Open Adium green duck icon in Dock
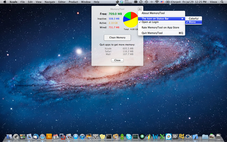227x142 pixels. pyautogui.click(x=122, y=137)
